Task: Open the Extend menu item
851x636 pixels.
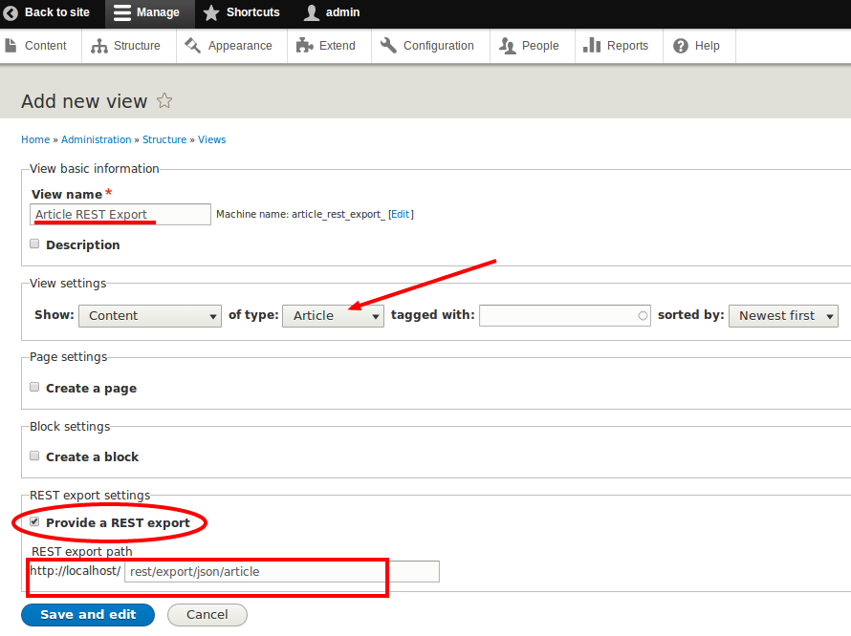Action: click(337, 46)
